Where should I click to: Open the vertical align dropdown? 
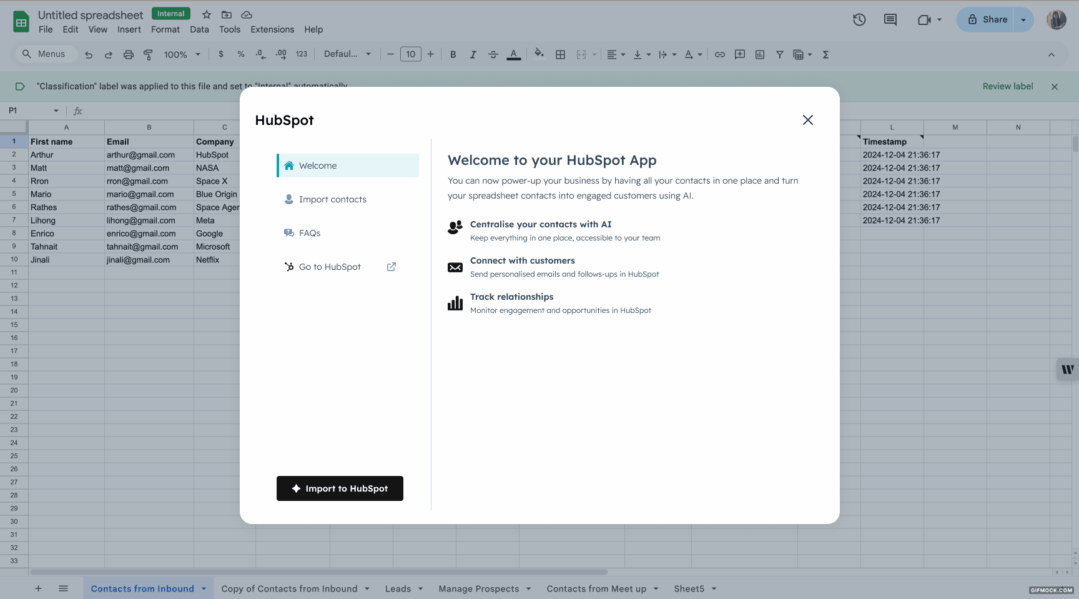[642, 54]
